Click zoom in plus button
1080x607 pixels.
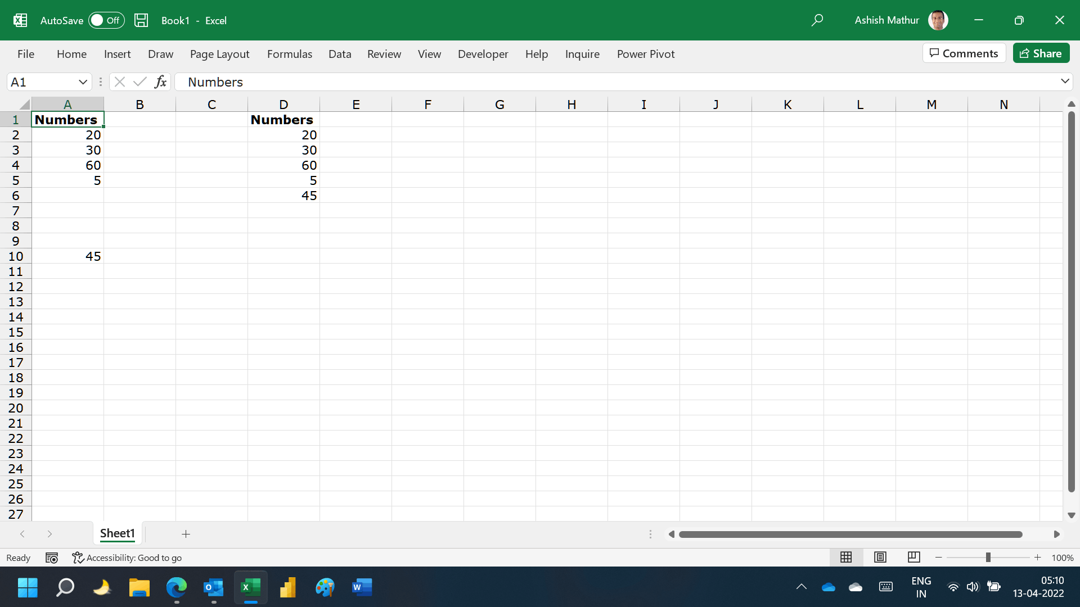[x=1037, y=558]
